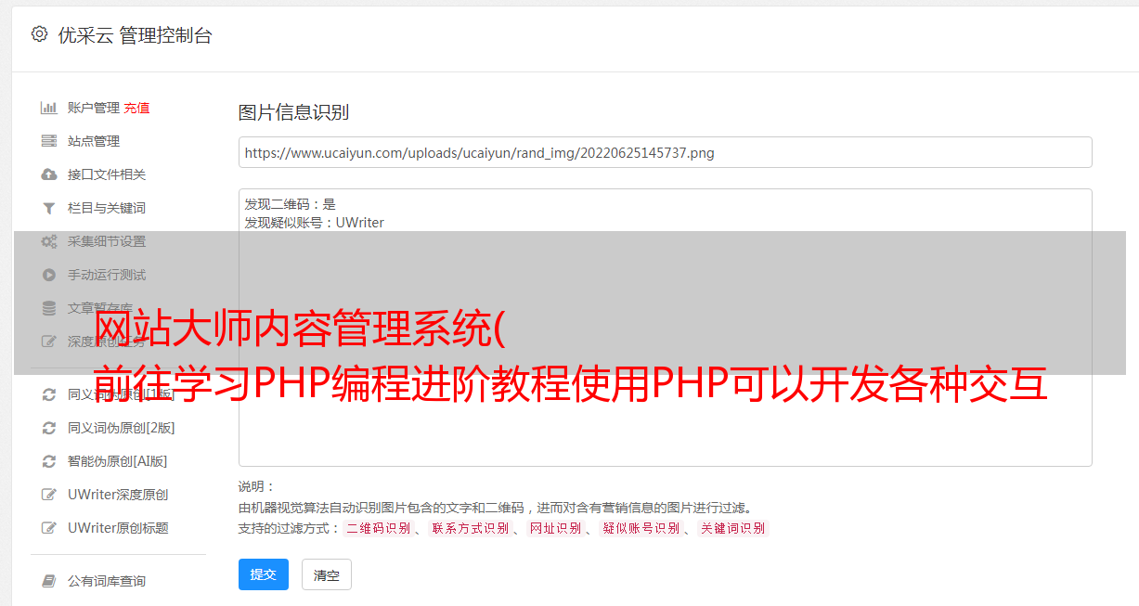Open the gears icon for 采集细节设置
Viewport: 1139px width, 606px height.
pos(49,241)
